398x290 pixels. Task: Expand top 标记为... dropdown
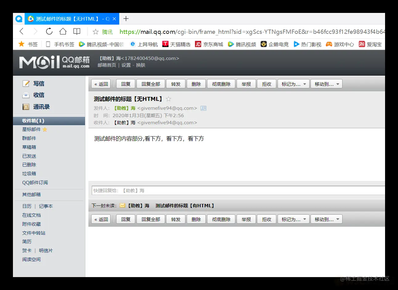294,84
